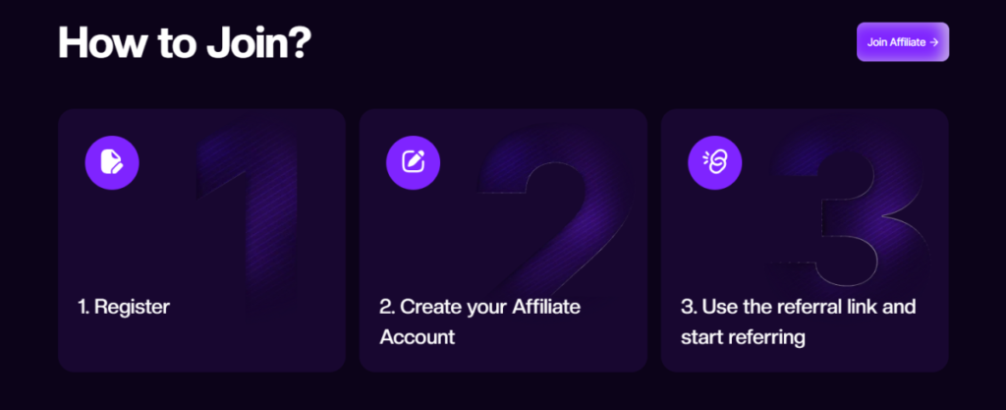This screenshot has height=410, width=1006.
Task: Click "Join Affiliate" text on purple button
Action: pyautogui.click(x=896, y=42)
